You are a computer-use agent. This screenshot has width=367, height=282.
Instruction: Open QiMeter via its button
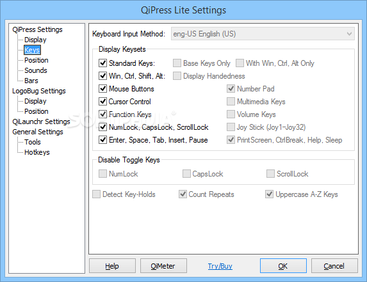click(163, 266)
